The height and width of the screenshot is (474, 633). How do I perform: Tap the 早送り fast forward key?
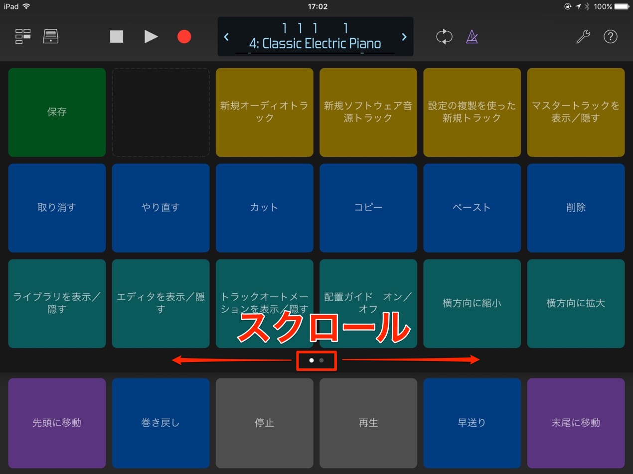[472, 423]
